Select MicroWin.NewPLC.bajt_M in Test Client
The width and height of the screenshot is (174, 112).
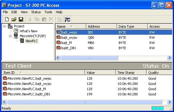[x=27, y=89]
